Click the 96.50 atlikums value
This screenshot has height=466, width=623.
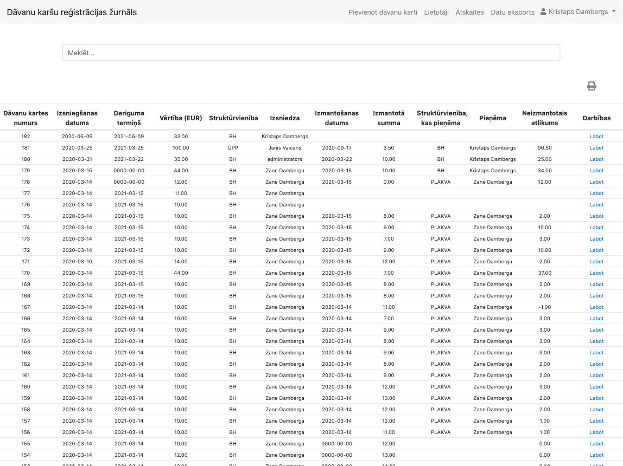click(x=544, y=148)
